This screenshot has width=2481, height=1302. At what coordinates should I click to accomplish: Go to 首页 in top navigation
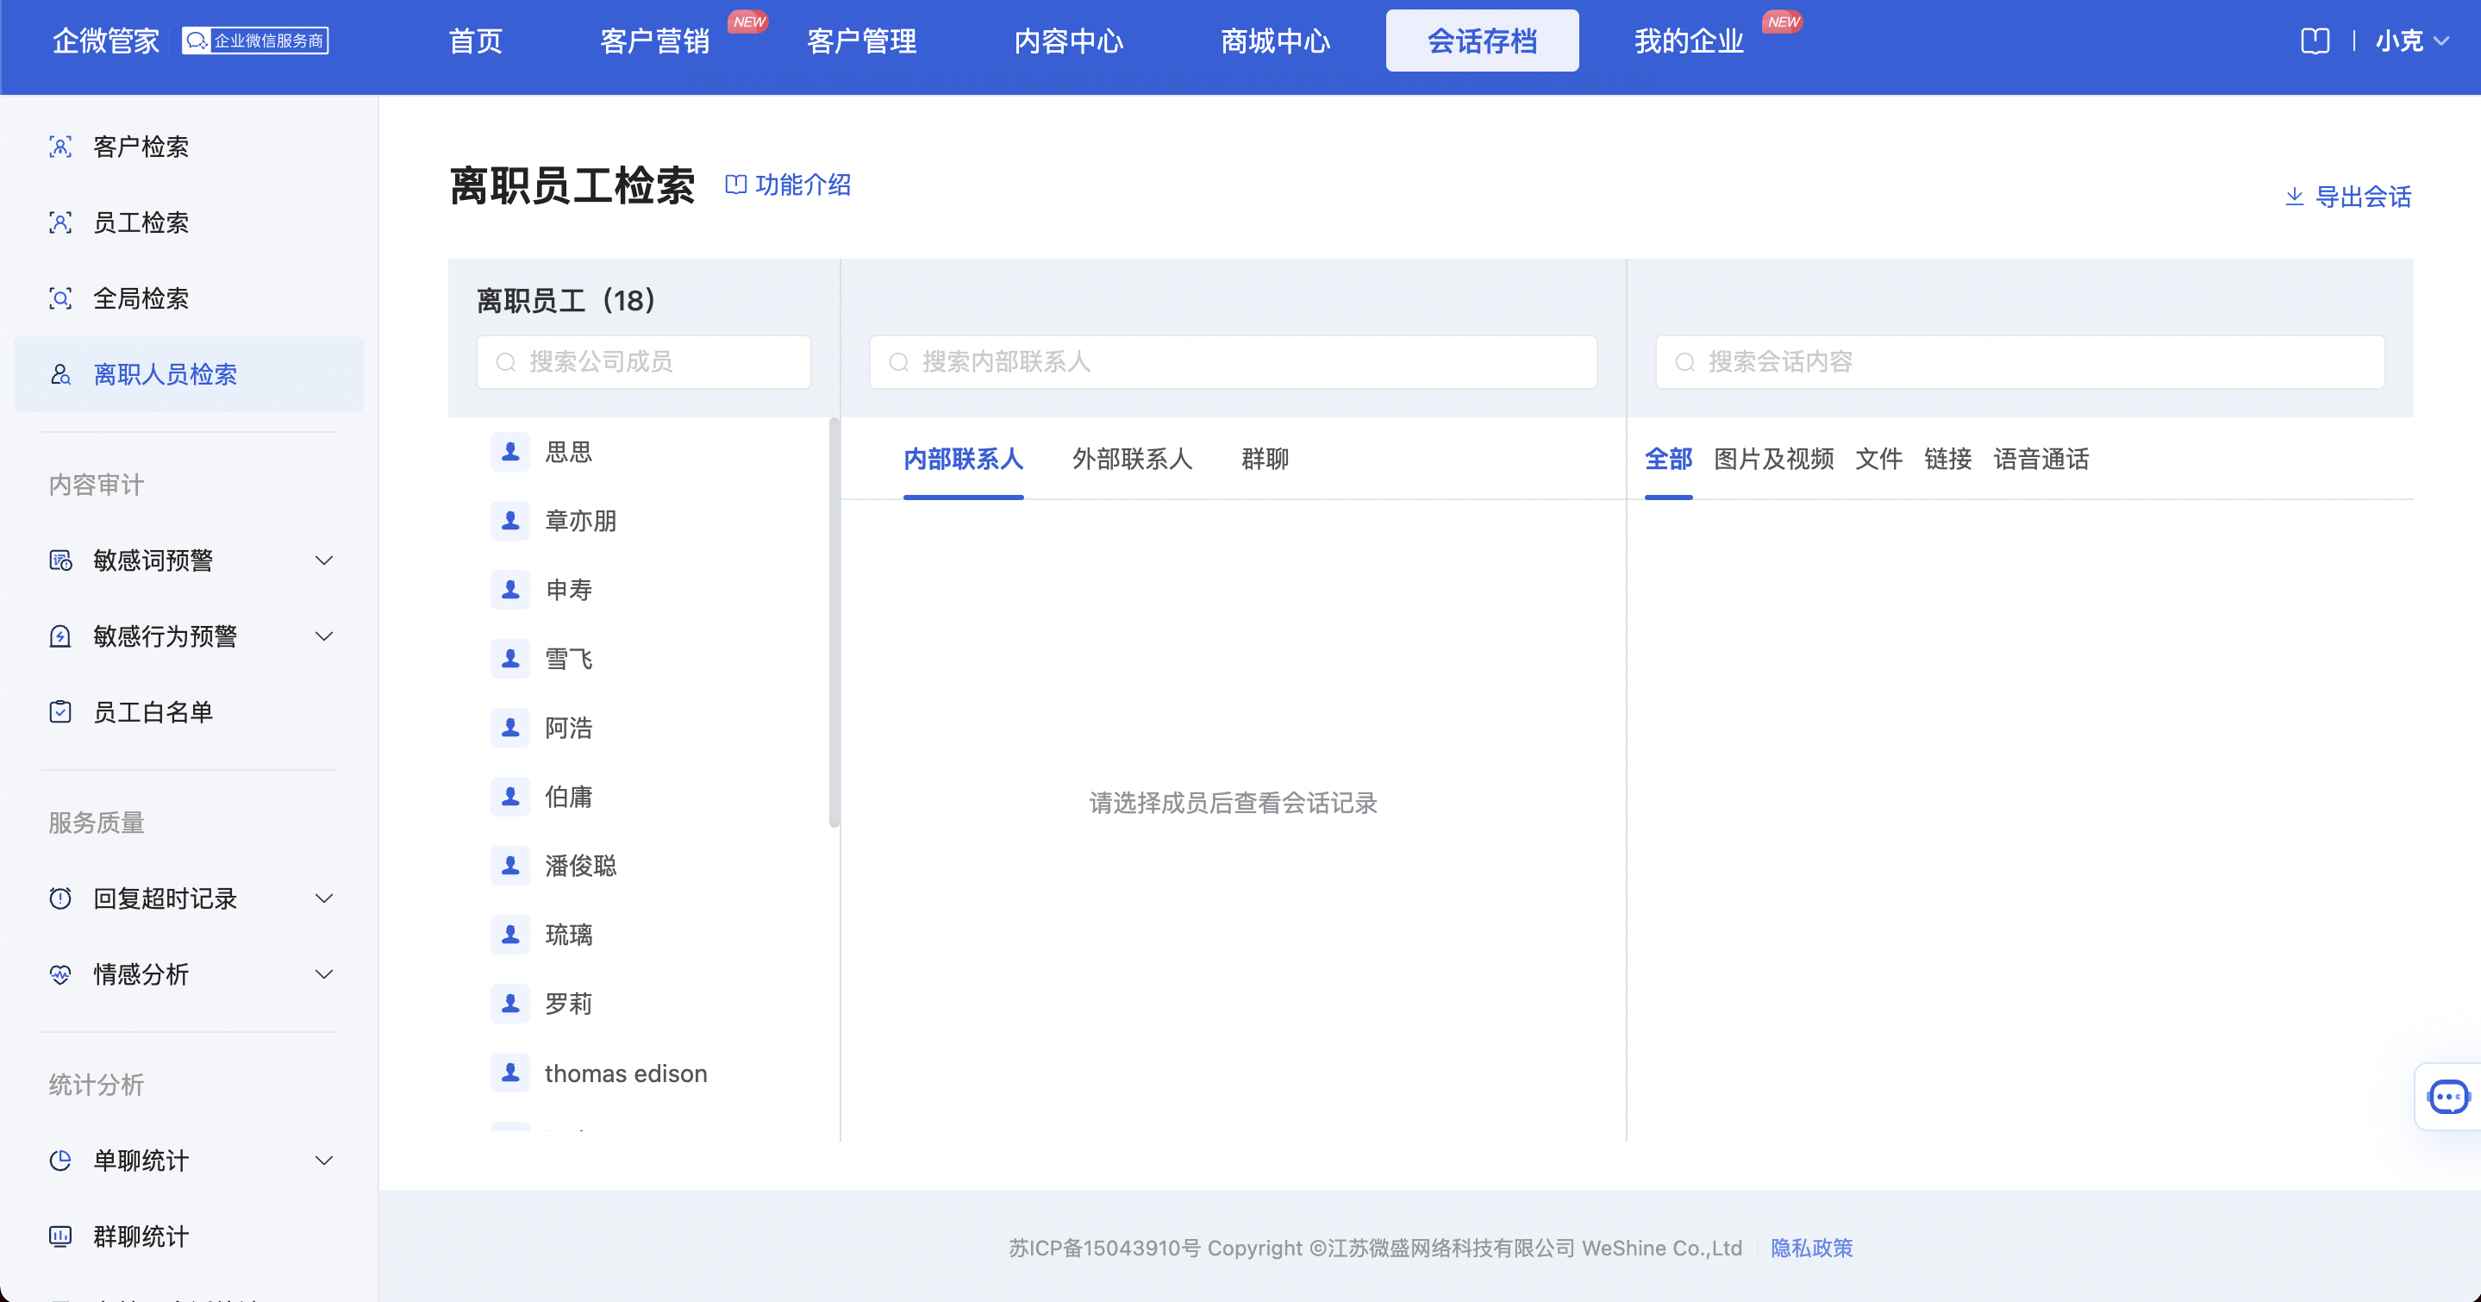[476, 41]
